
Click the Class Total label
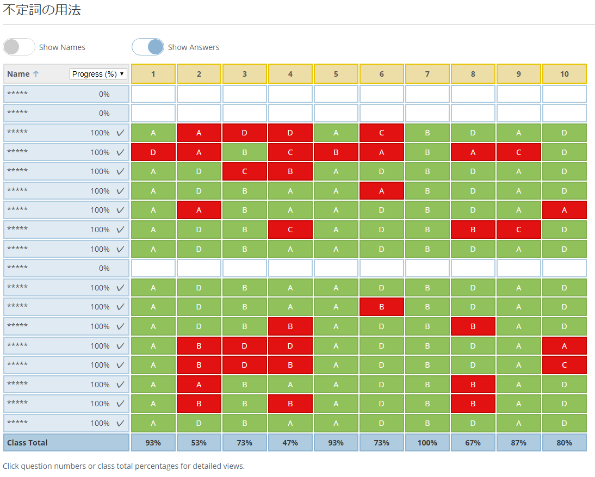coord(27,443)
